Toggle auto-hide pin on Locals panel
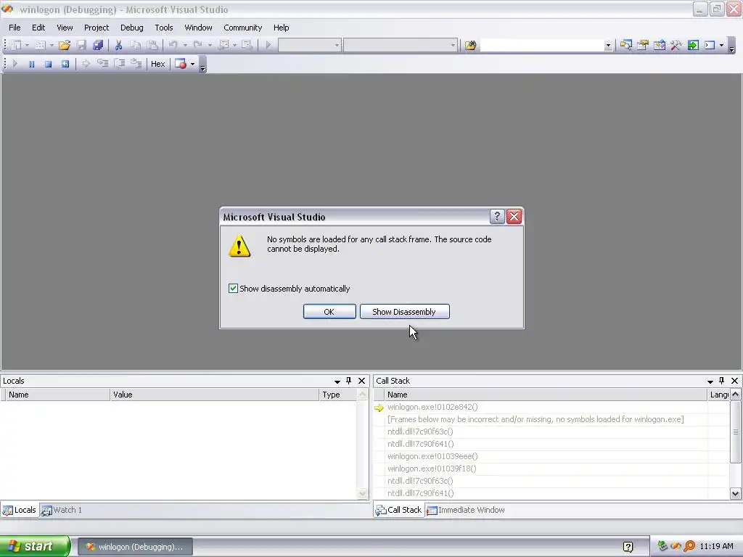Screen dimensions: 743x557 tap(349, 381)
